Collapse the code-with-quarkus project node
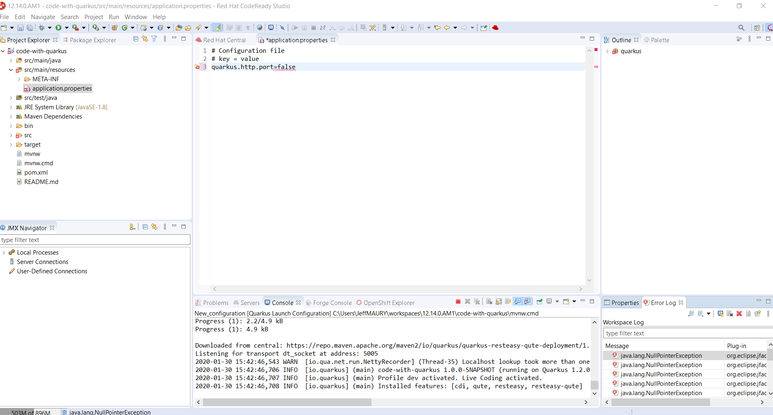The image size is (773, 415). (x=3, y=51)
